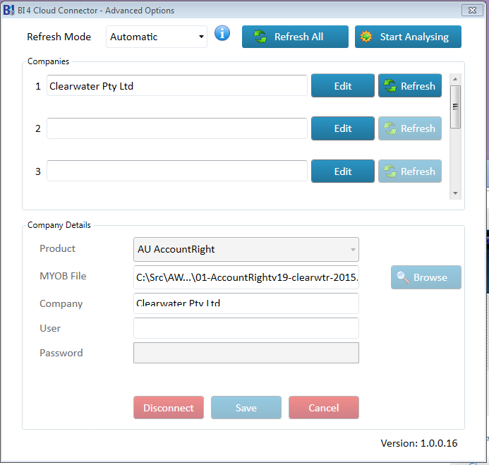Image resolution: width=489 pixels, height=465 pixels.
Task: Click the Refresh button on row 3
Action: [410, 171]
